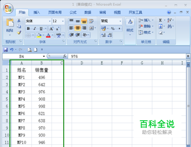Click the AutoSum sigma icon

(x=160, y=20)
